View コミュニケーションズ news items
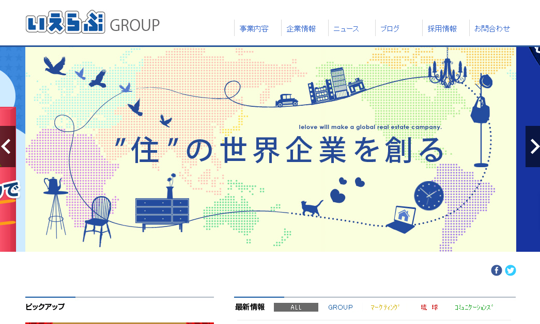 (x=474, y=307)
